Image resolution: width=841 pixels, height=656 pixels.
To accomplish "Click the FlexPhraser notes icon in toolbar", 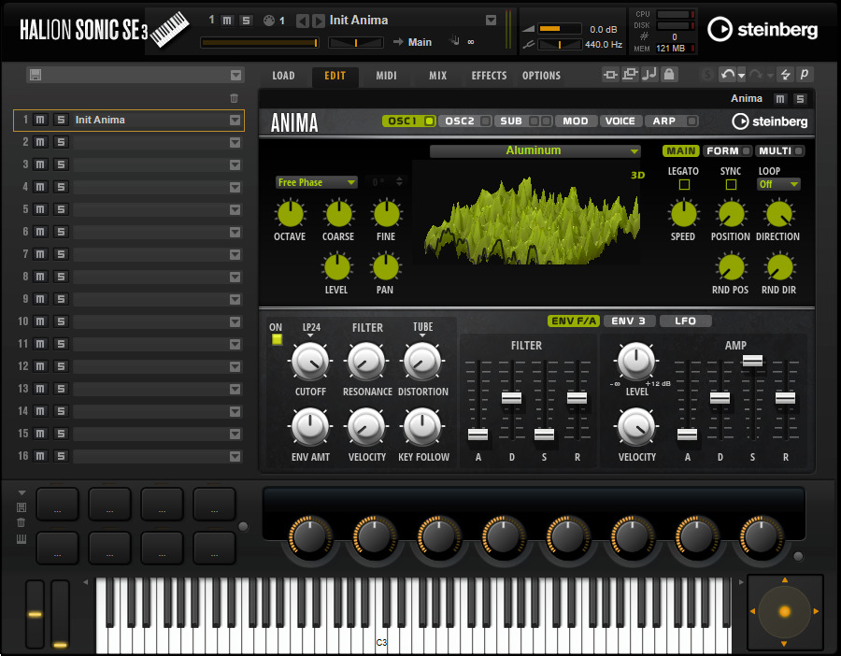I will tap(649, 75).
